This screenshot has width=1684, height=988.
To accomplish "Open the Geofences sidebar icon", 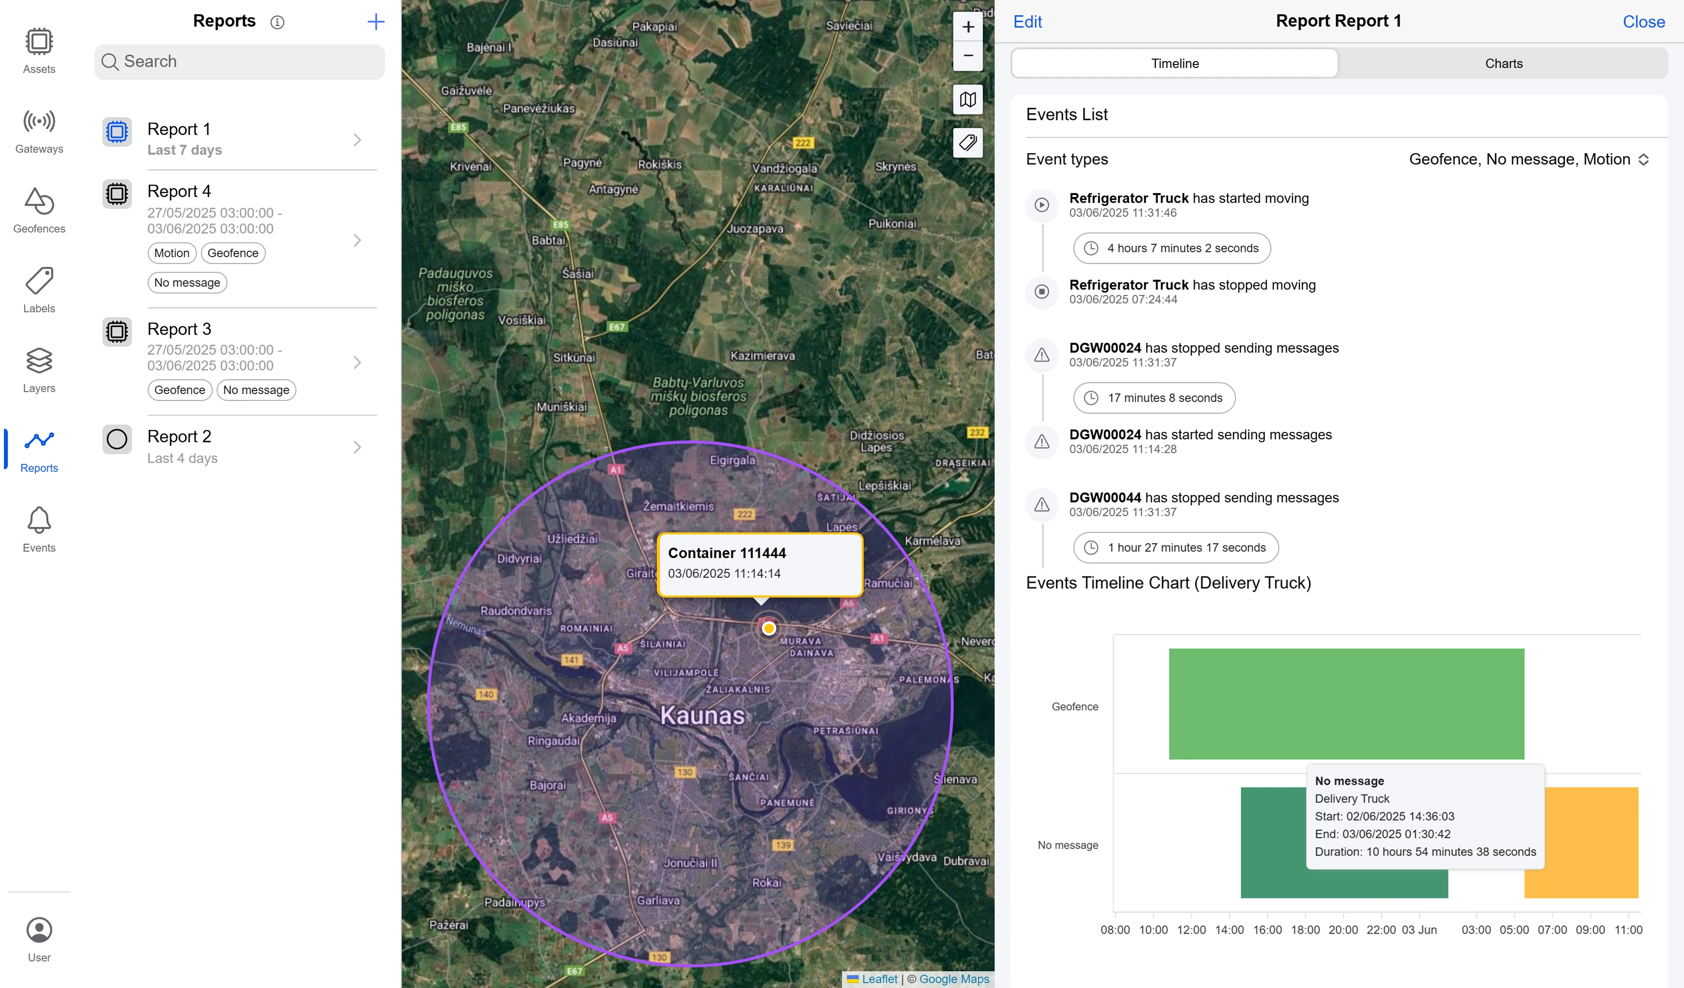I will point(39,210).
